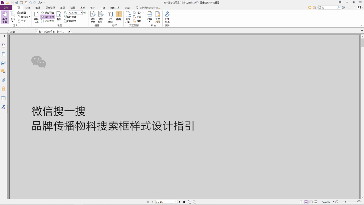Rotate view right (向右旋转)
Image resolution: width=364 pixels, height=205 pixels.
click(x=70, y=21)
